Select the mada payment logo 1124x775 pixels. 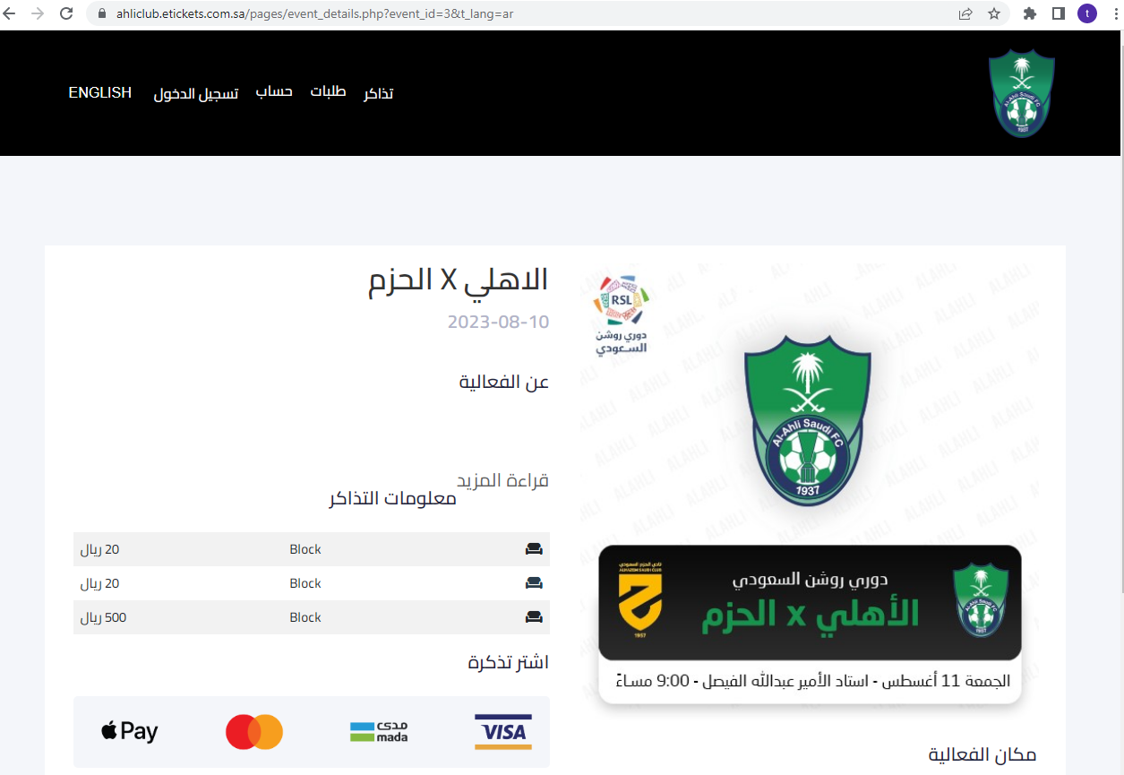pyautogui.click(x=379, y=731)
